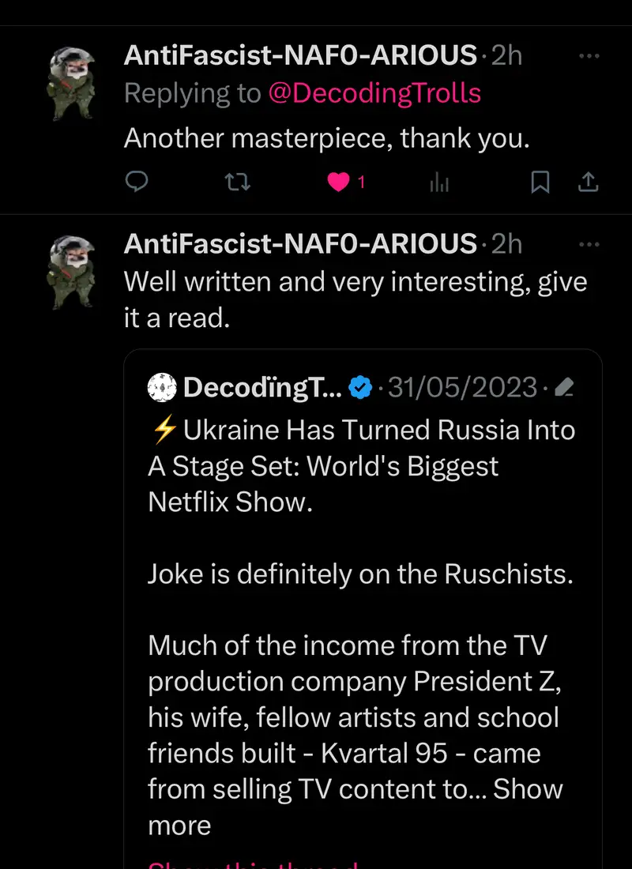Open the 31/05/2023 date on the quoted tweet
632x869 pixels.
pos(461,388)
